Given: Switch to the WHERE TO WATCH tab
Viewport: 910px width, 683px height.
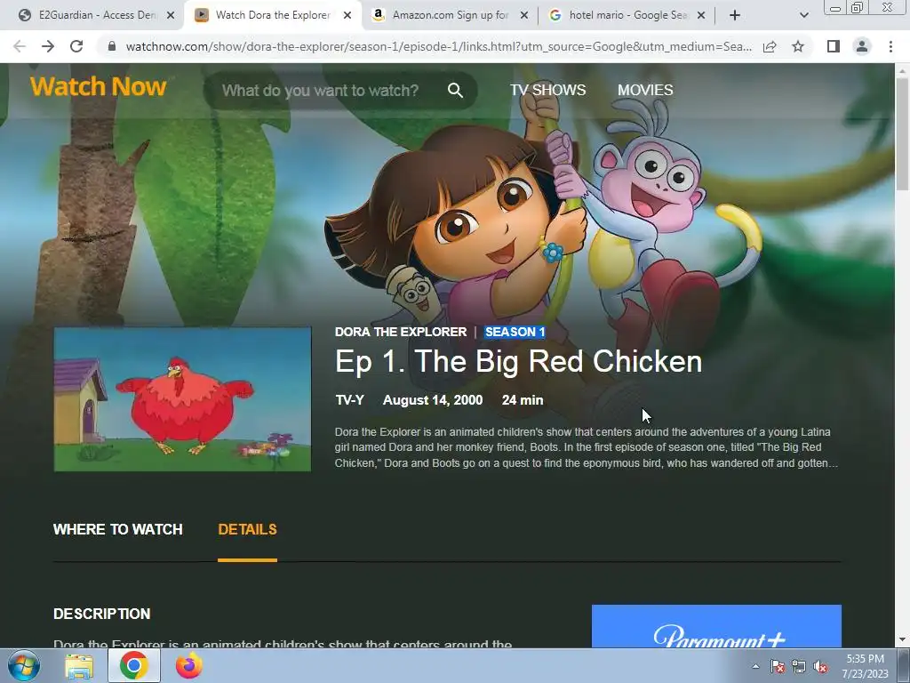Looking at the screenshot, I should tap(118, 529).
